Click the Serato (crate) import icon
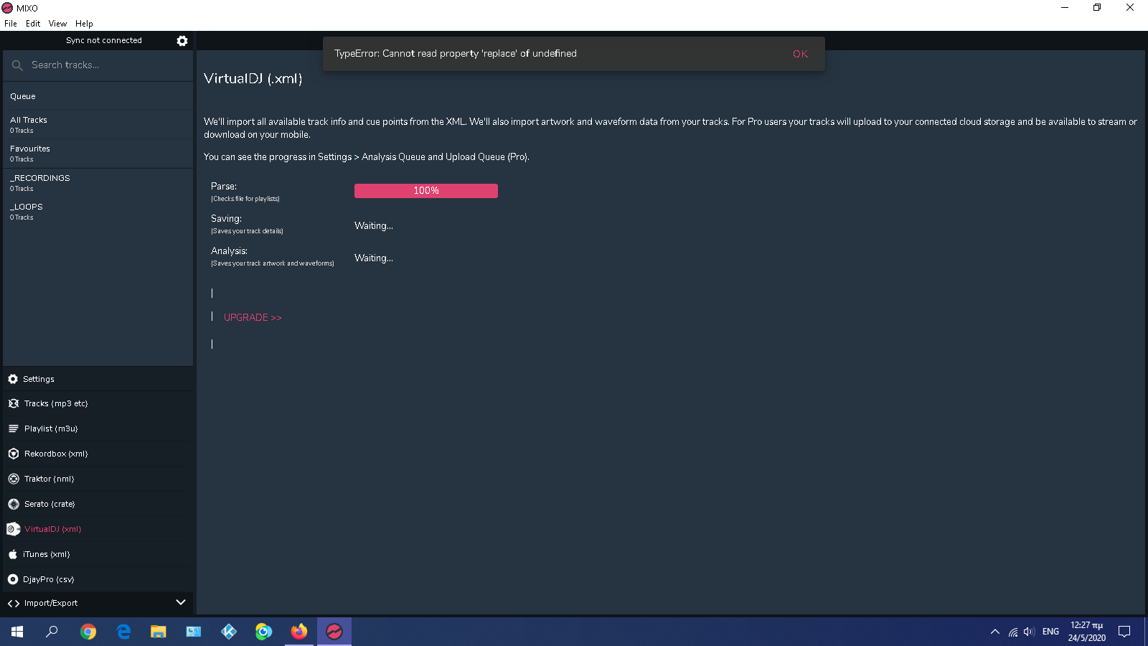 (13, 504)
